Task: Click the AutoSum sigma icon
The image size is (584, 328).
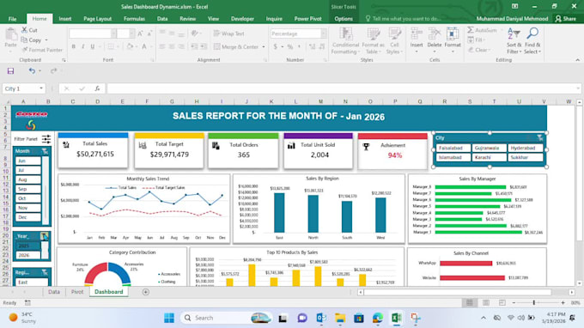Action: [x=471, y=30]
